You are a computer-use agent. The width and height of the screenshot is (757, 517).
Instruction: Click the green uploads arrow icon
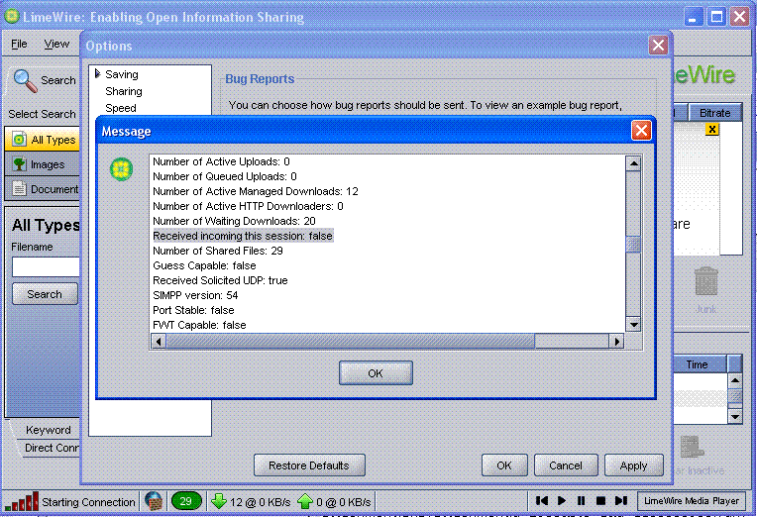pos(305,501)
